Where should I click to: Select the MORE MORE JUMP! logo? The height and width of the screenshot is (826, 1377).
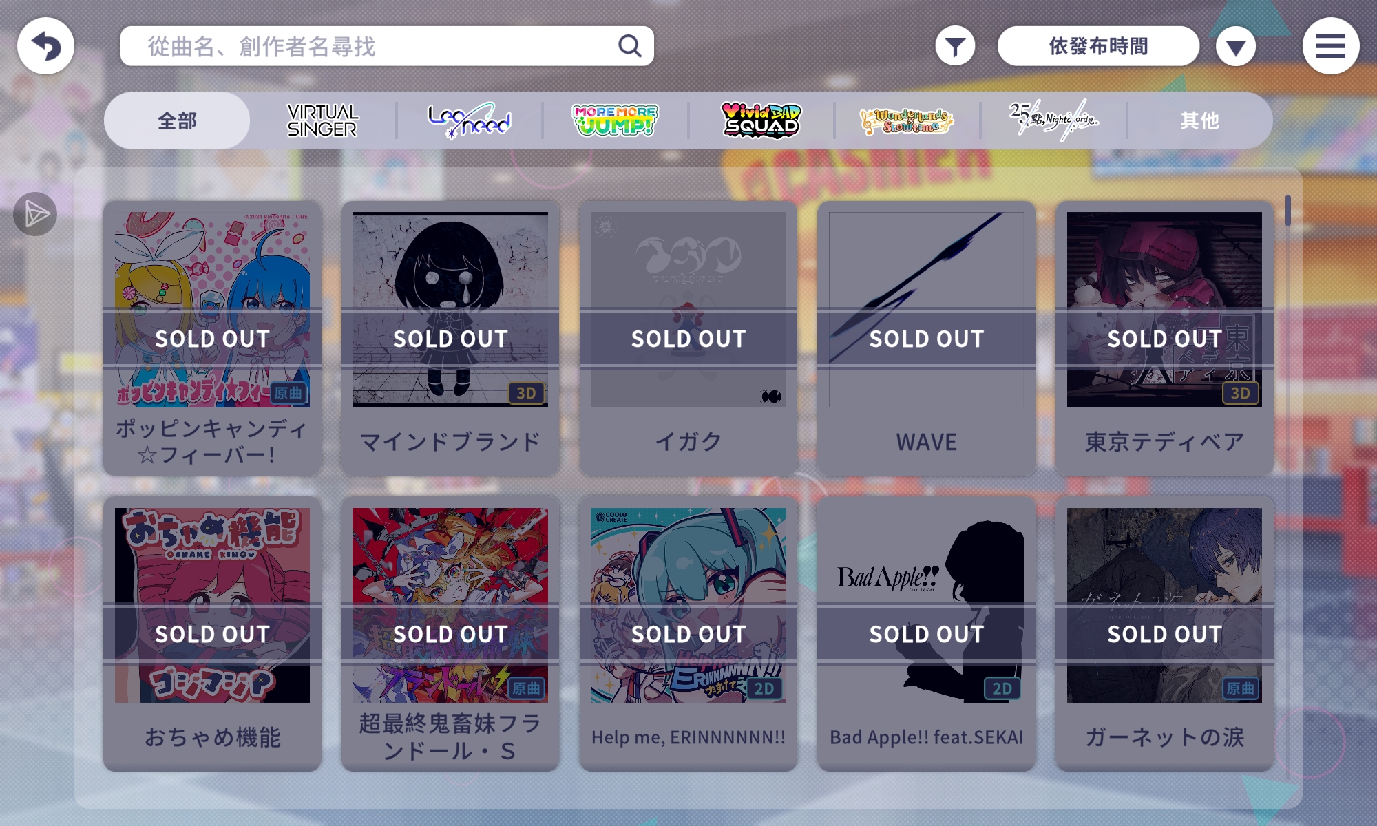pos(615,121)
